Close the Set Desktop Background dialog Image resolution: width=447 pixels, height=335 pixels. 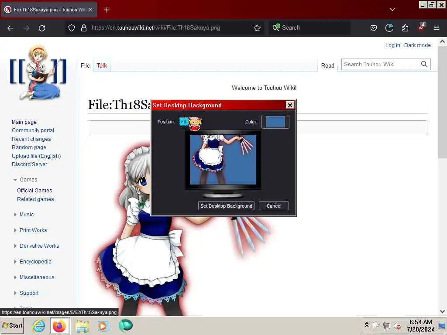click(x=290, y=105)
